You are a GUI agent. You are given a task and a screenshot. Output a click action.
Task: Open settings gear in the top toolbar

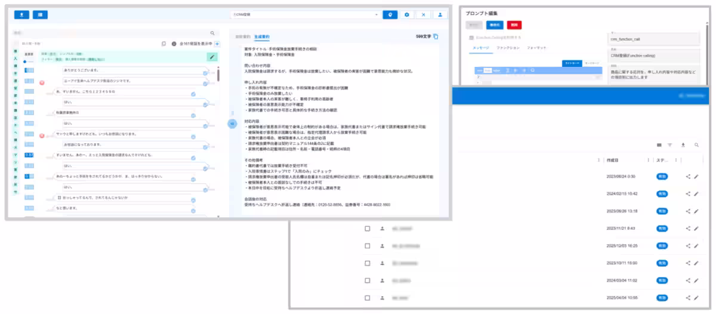point(407,14)
